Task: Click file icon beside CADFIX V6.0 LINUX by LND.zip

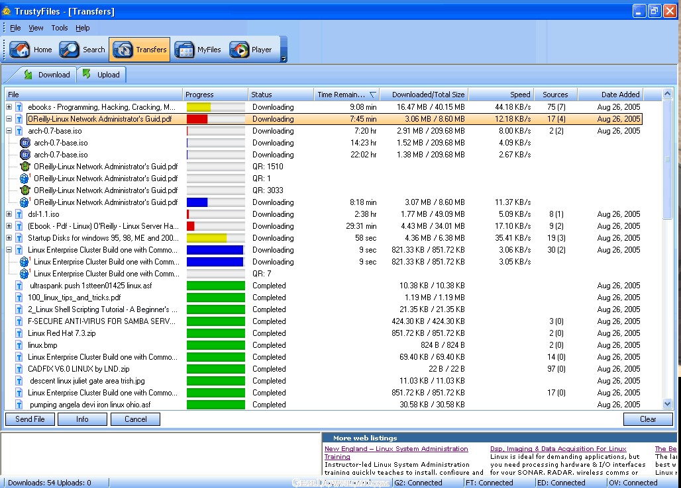Action: click(x=19, y=369)
